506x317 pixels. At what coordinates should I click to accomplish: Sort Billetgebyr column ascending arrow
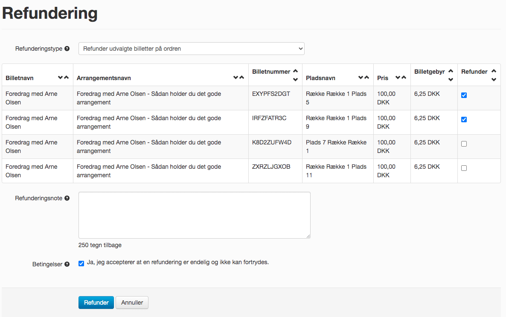point(451,71)
